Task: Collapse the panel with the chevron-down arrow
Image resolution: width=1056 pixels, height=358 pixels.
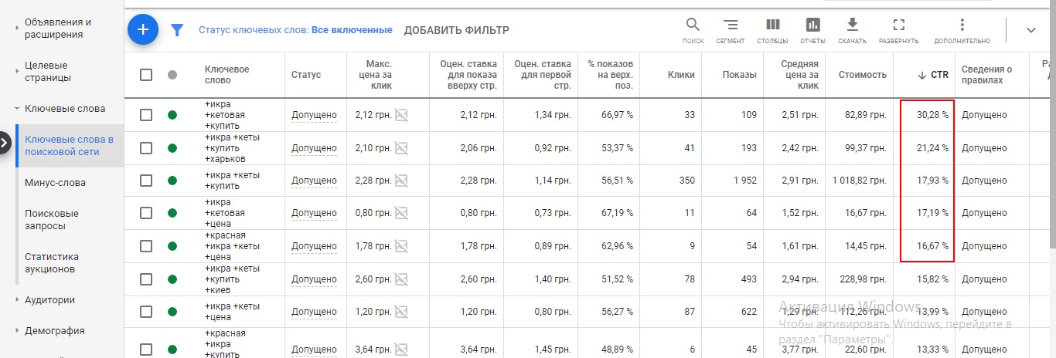Action: [1030, 30]
